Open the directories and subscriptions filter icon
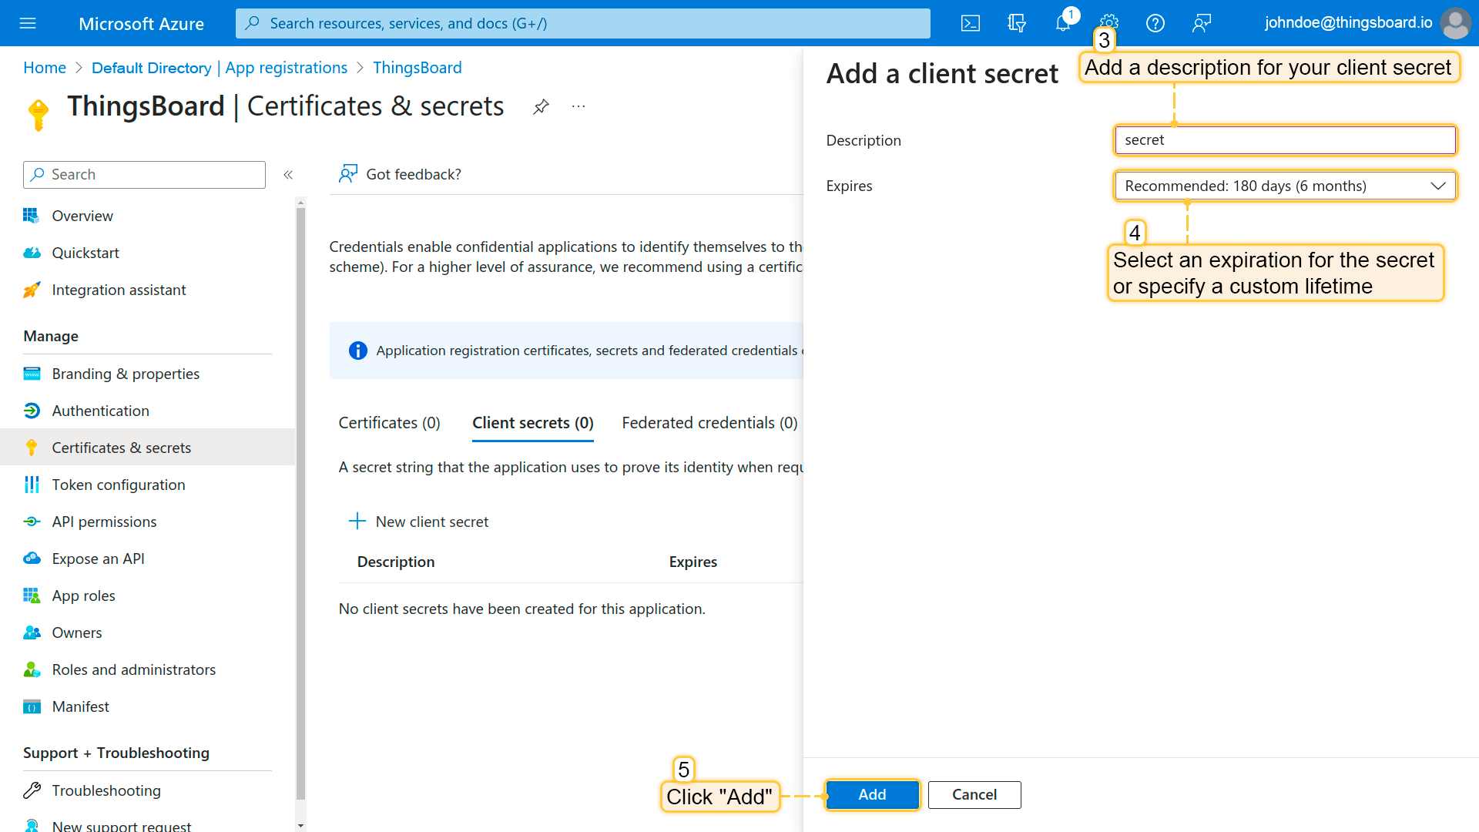1479x832 pixels. point(1017,23)
